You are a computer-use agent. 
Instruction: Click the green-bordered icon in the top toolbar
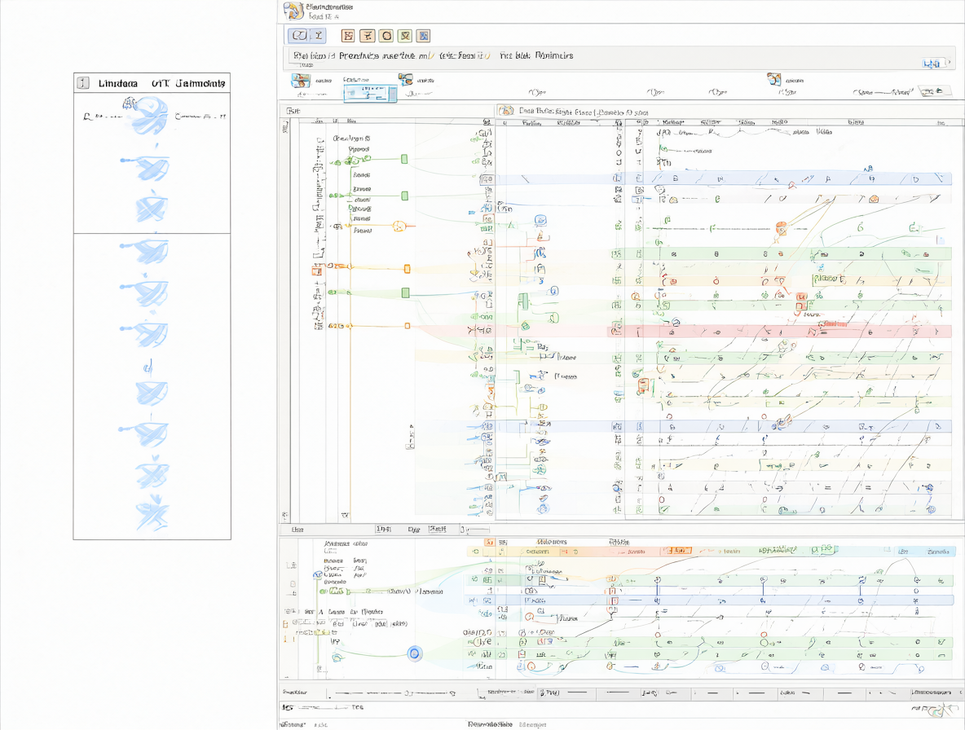pyautogui.click(x=405, y=36)
